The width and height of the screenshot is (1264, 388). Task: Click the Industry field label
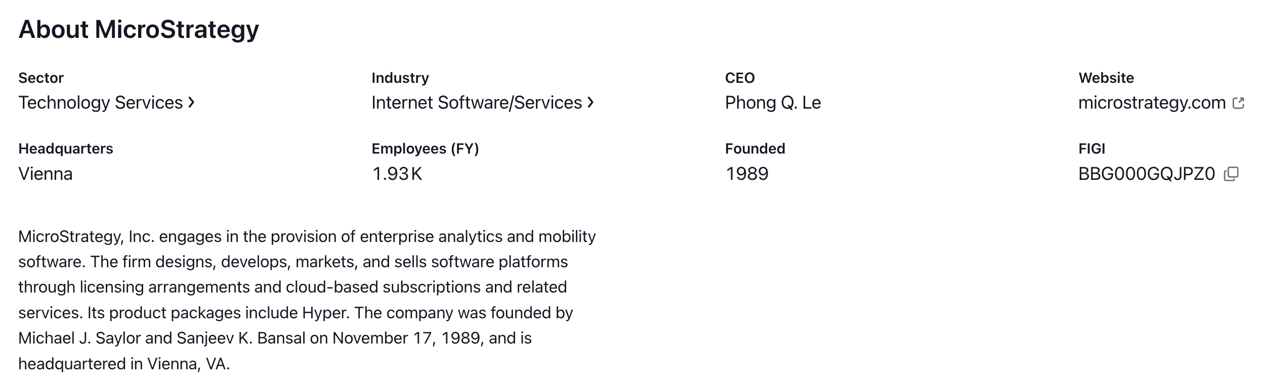400,78
